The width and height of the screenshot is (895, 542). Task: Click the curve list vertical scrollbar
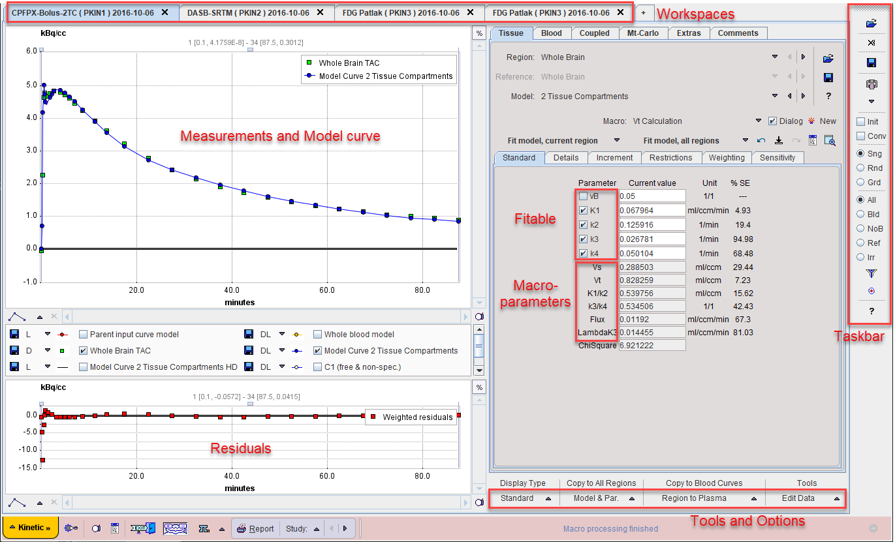(x=479, y=350)
